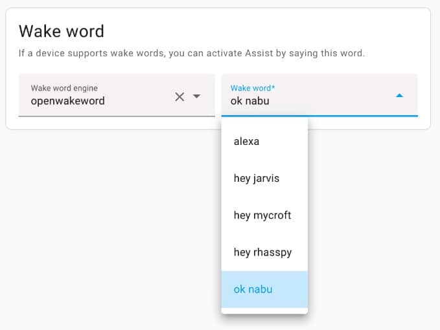This screenshot has width=440, height=330.
Task: Click blank page background below the card
Action: [112, 224]
